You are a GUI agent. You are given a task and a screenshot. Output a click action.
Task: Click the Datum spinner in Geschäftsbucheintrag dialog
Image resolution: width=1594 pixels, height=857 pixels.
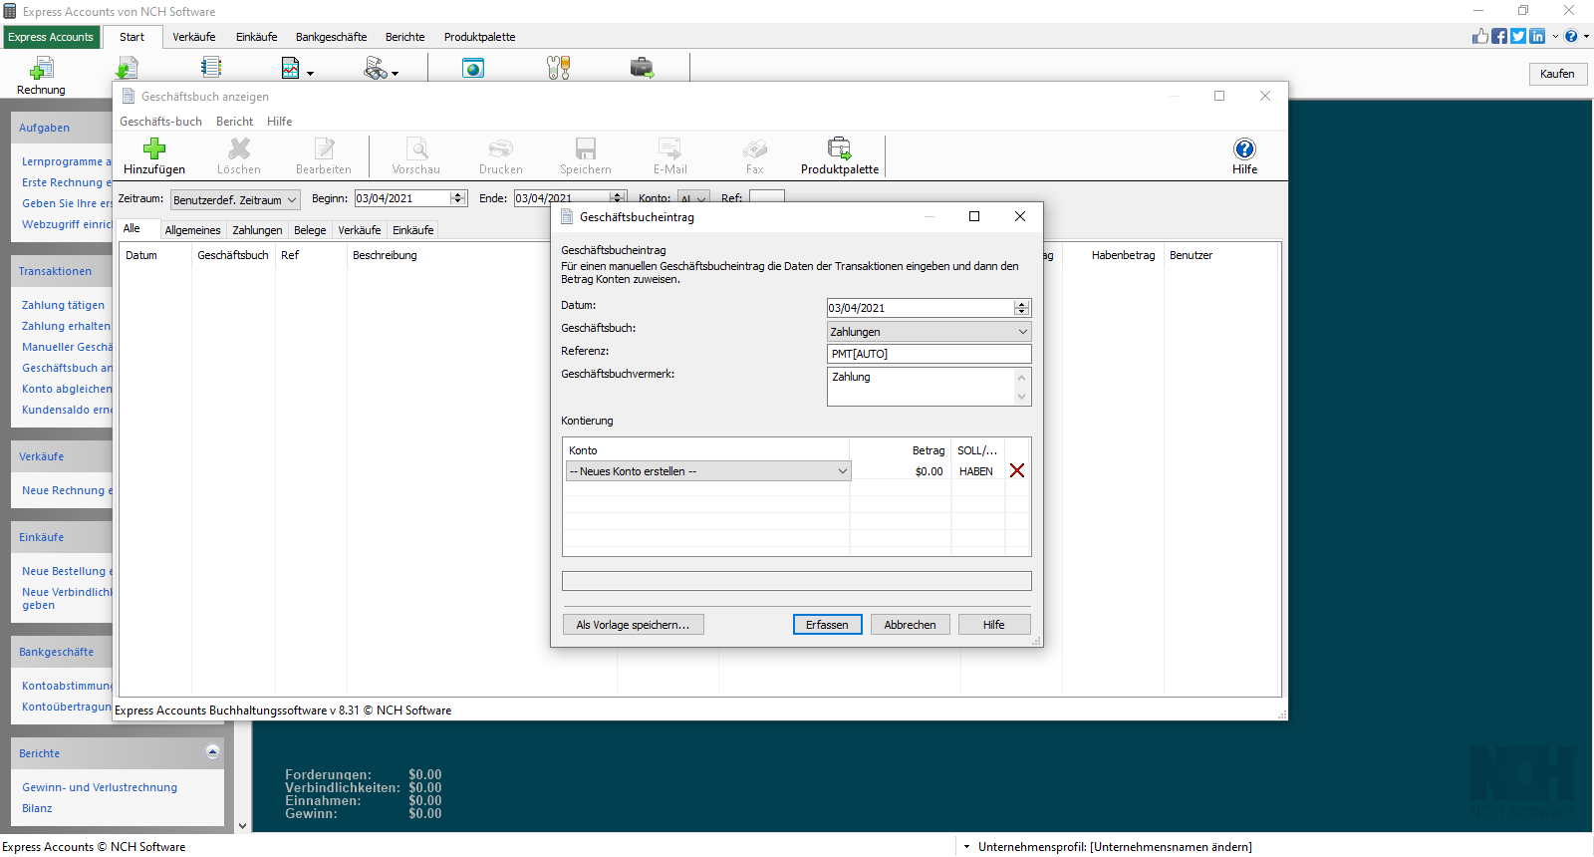pos(1021,308)
